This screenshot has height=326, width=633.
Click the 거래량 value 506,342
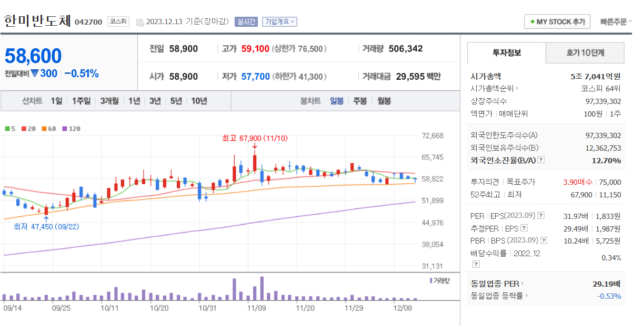[406, 49]
